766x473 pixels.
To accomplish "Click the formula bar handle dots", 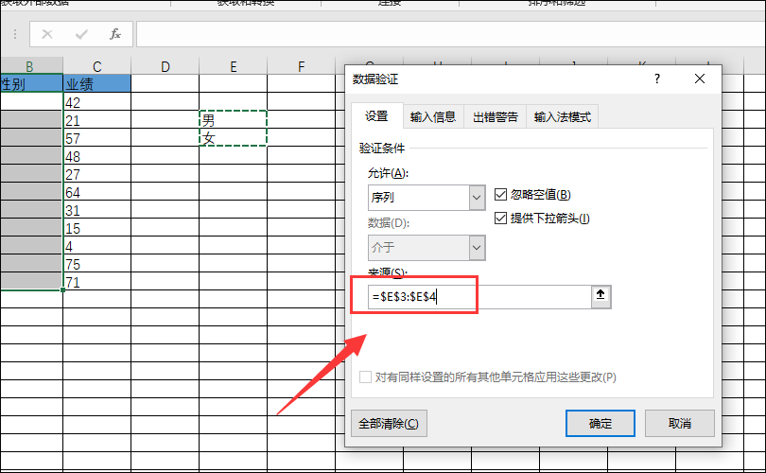I will (x=15, y=34).
